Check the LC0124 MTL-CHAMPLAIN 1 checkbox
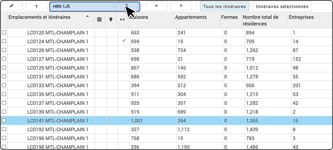The height and width of the screenshot is (150, 333). 4,41
